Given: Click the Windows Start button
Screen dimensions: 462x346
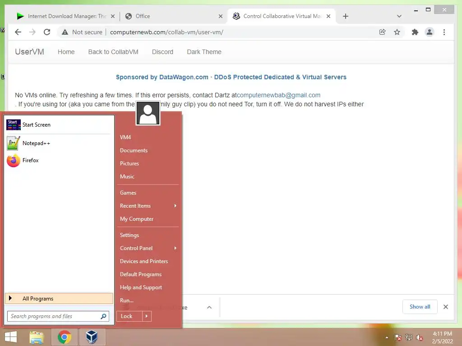Looking at the screenshot, I should pos(11,337).
